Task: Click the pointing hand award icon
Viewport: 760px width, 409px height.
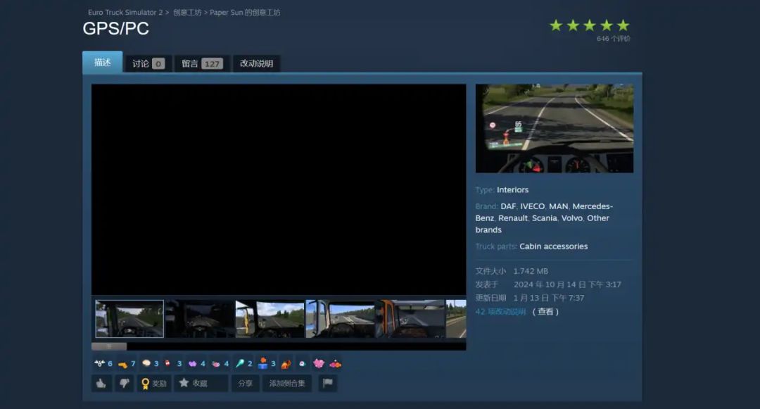Action: pyautogui.click(x=122, y=364)
